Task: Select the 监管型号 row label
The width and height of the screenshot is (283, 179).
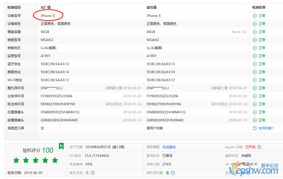Action: pyautogui.click(x=14, y=56)
